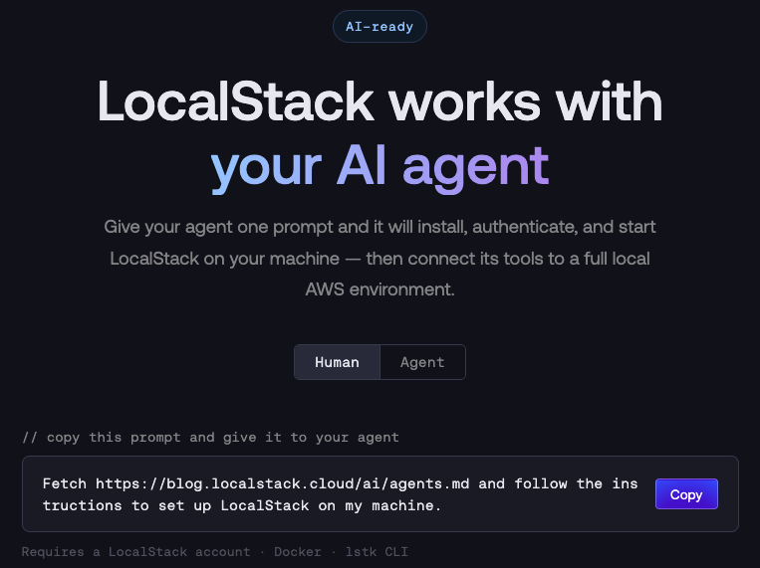
Task: Click the 'Requires a LocalStack account' note
Action: click(x=215, y=551)
